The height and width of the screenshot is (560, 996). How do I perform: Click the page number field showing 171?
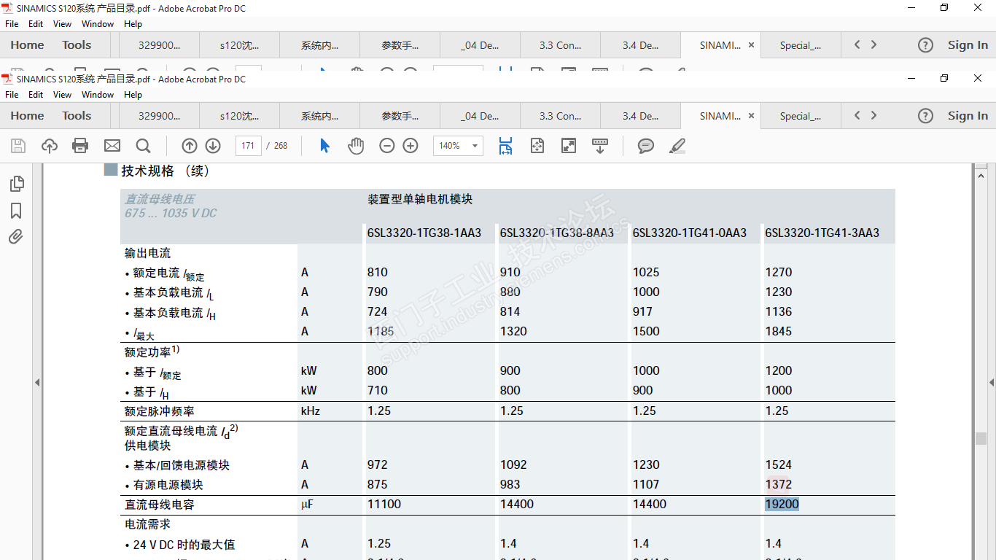[248, 146]
